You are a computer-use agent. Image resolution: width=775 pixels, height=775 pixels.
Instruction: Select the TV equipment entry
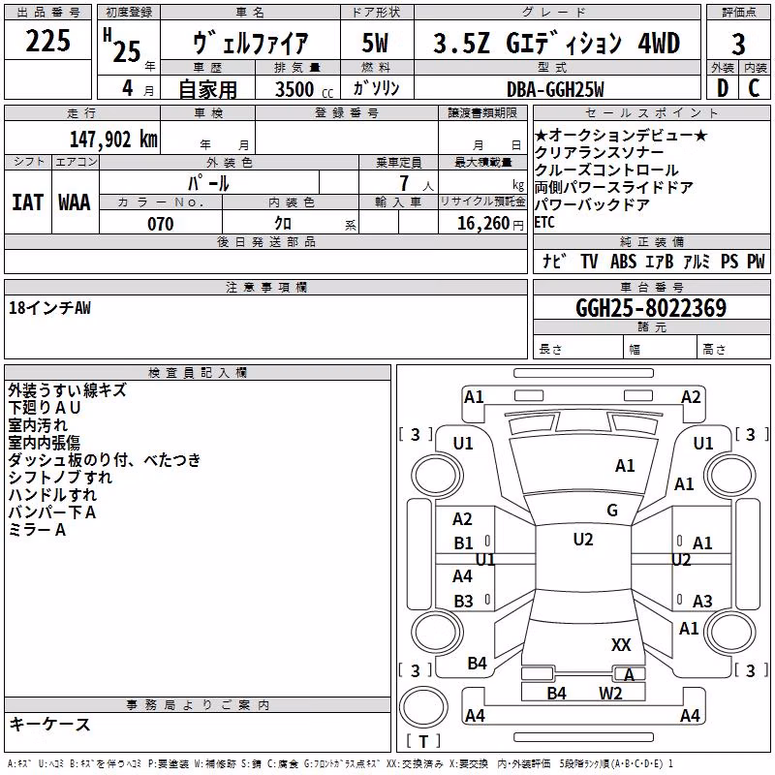tap(589, 261)
